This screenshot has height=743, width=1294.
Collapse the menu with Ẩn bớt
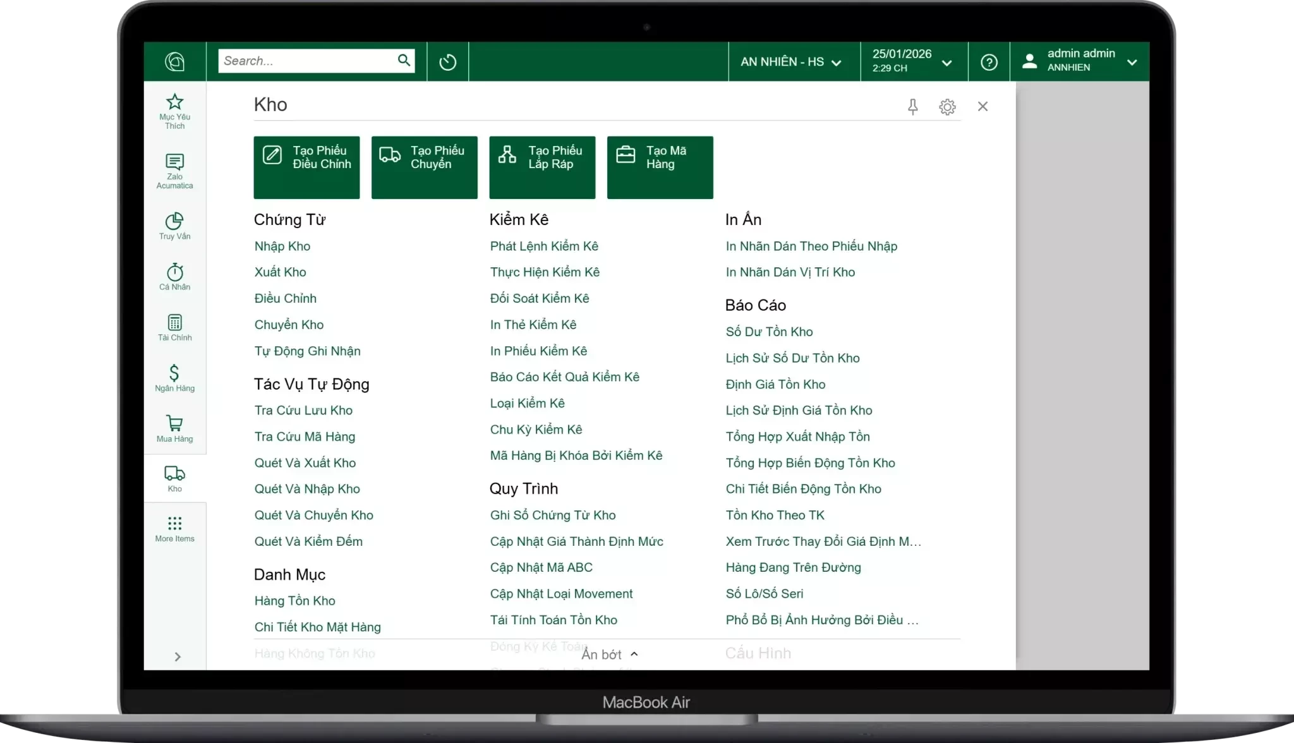point(609,655)
